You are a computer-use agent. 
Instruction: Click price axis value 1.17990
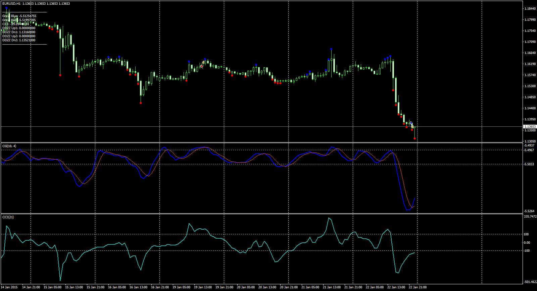point(530,20)
